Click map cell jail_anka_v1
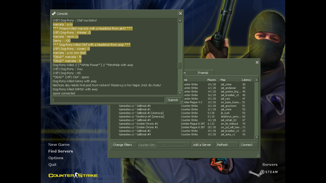Image resolution: width=326 pixels, height=183 pixels. pyautogui.click(x=228, y=134)
